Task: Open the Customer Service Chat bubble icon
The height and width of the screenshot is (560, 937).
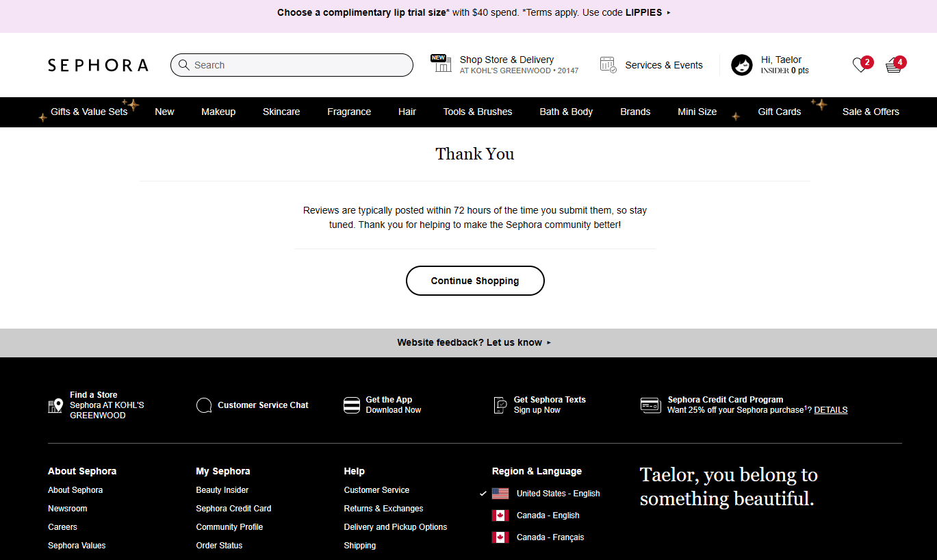Action: tap(204, 405)
